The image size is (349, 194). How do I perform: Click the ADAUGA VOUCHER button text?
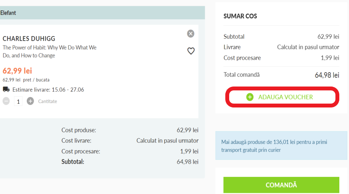pyautogui.click(x=285, y=97)
